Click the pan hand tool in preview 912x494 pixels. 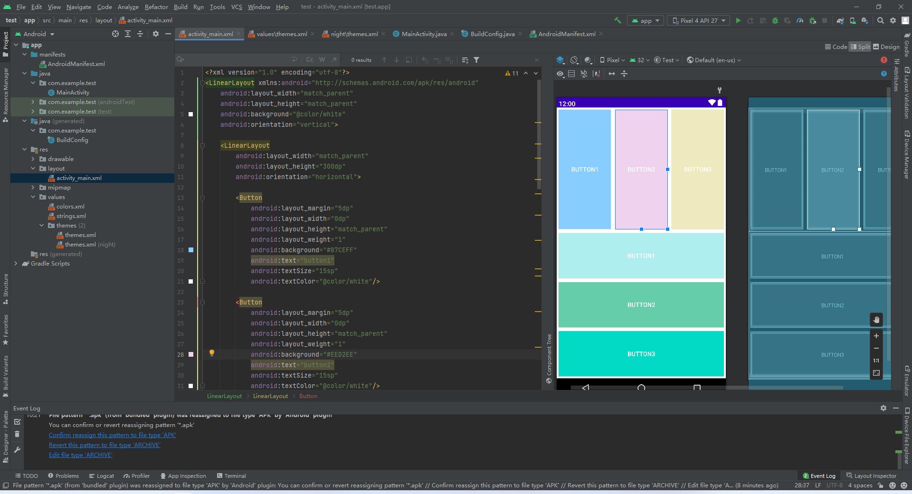(876, 320)
